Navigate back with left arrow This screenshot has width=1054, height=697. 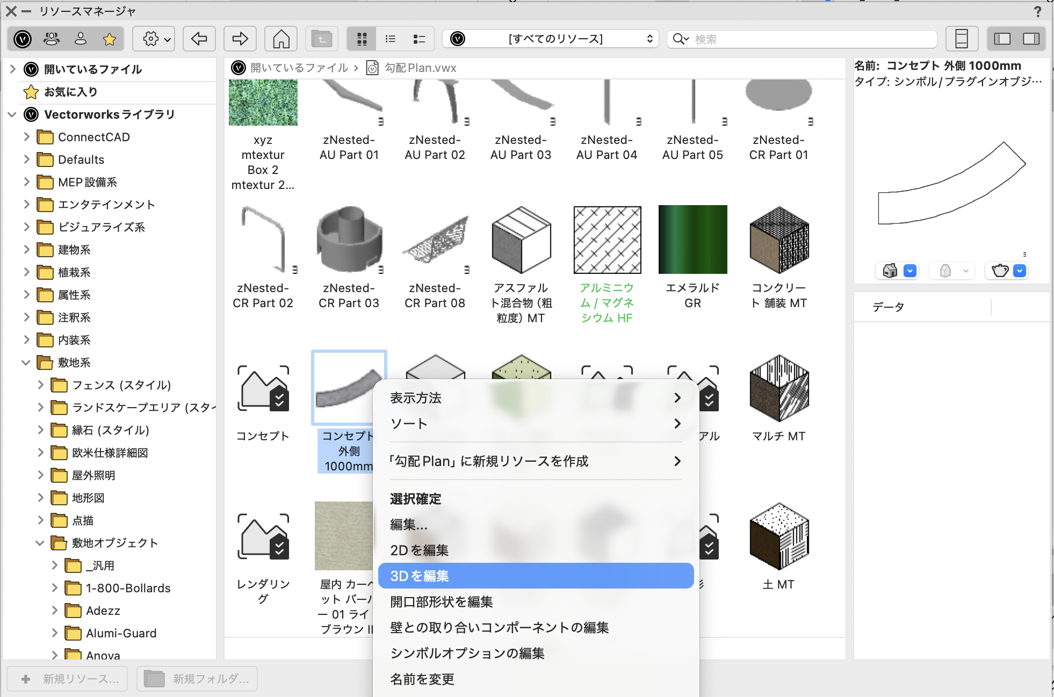[199, 39]
